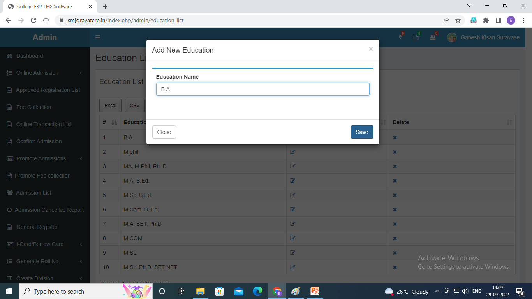Screen dimensions: 532x299
Task: Click the Close button in the dialog
Action: click(x=164, y=132)
